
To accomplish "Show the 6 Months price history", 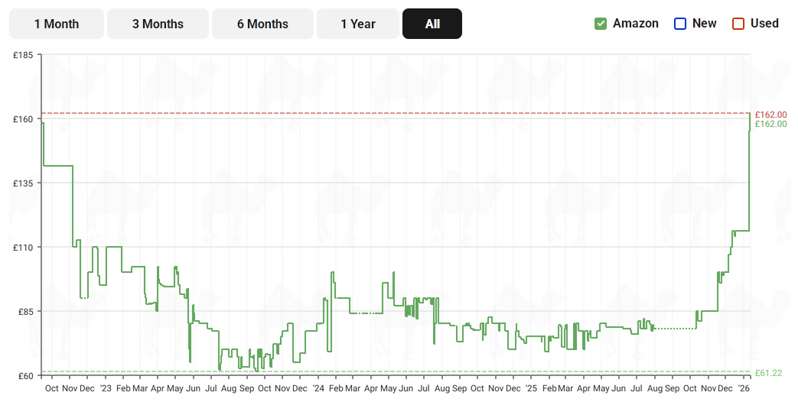I will [x=262, y=24].
